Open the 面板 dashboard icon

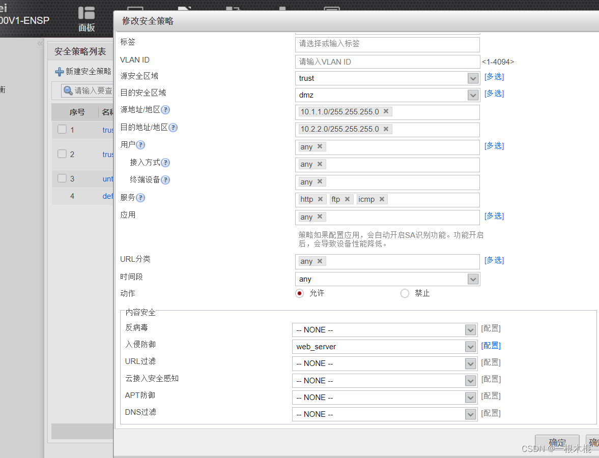click(87, 19)
